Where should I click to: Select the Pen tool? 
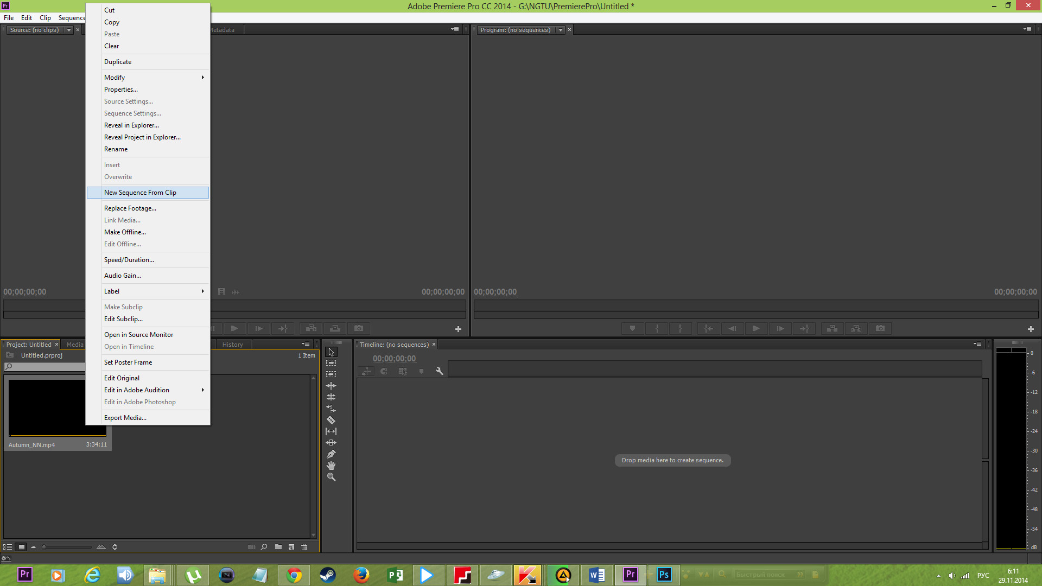pyautogui.click(x=331, y=454)
